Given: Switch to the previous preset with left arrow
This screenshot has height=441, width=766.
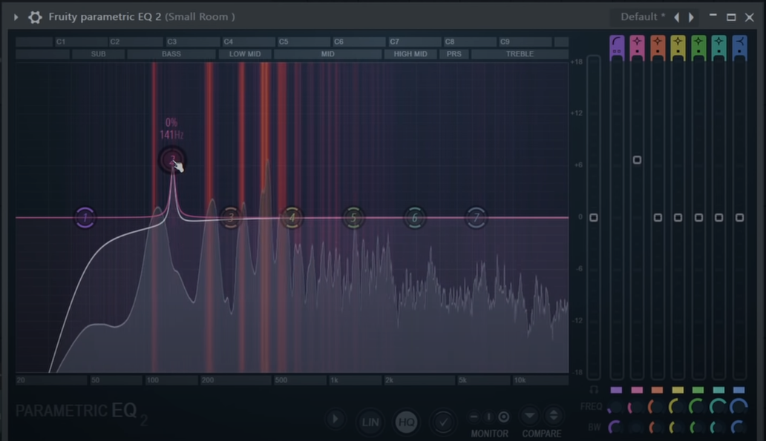Looking at the screenshot, I should (x=676, y=17).
